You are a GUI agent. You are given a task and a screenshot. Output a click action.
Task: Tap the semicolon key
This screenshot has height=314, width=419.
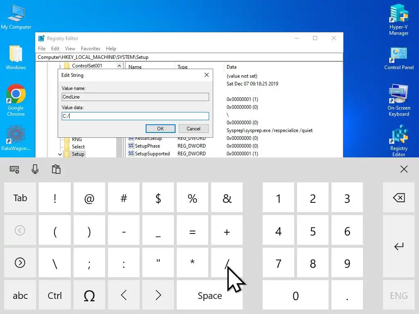pyautogui.click(x=89, y=263)
